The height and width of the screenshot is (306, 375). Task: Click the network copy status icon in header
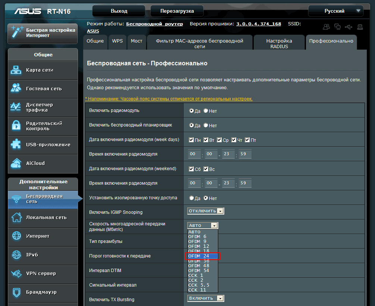(x=337, y=27)
